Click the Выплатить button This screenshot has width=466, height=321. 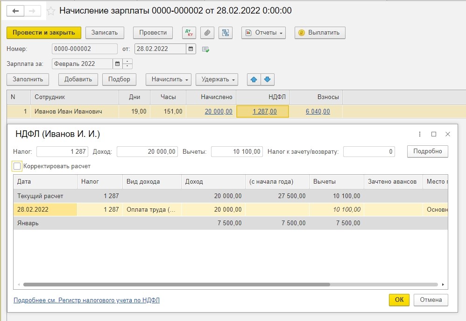pyautogui.click(x=320, y=33)
